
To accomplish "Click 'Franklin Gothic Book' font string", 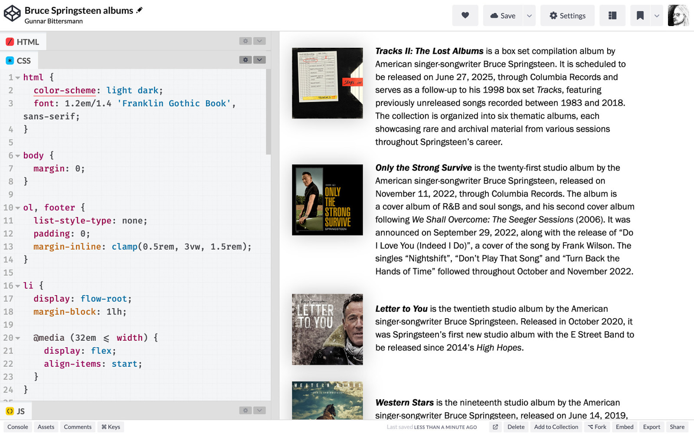I will tap(174, 103).
